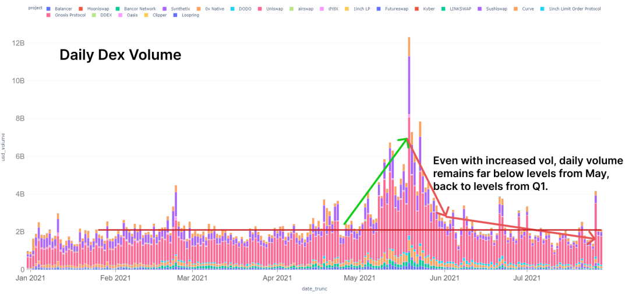Click the Balancer legend color swatch
The width and height of the screenshot is (629, 296).
point(48,8)
